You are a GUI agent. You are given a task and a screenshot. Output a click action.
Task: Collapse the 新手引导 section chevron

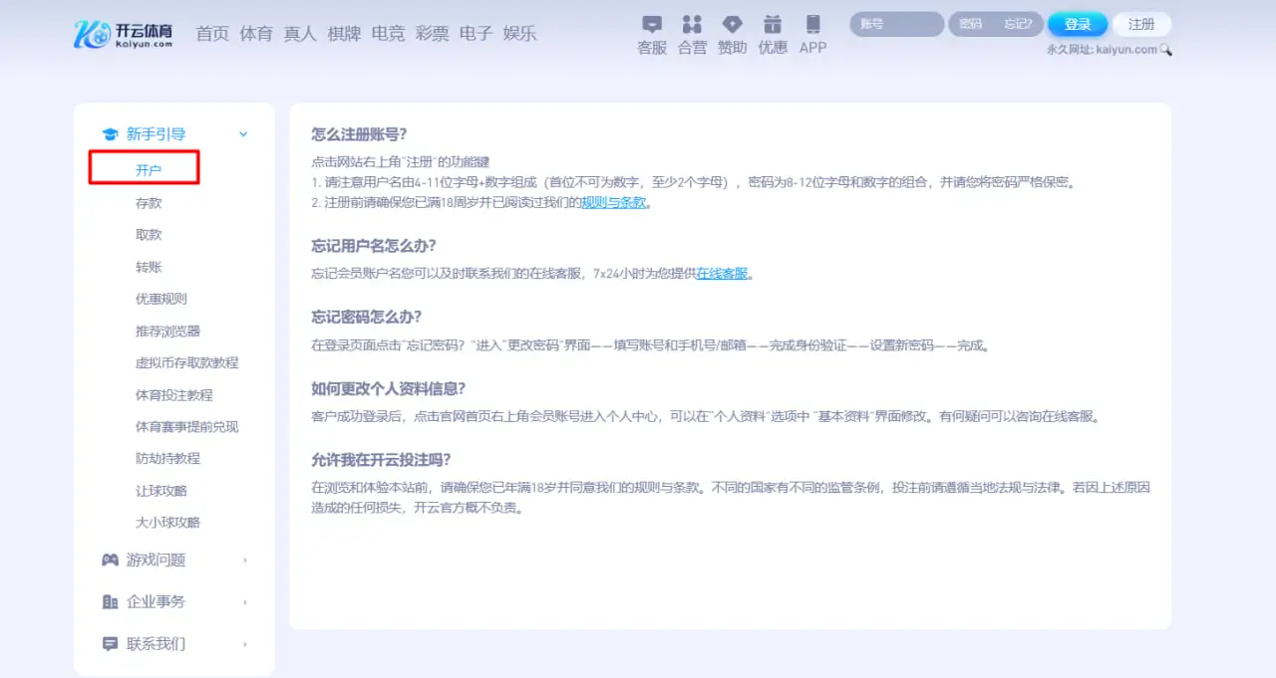tap(242, 132)
